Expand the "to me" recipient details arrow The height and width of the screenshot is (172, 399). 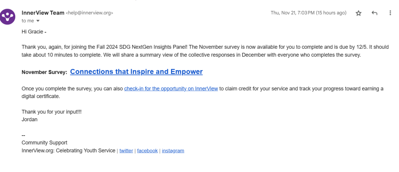tap(38, 21)
